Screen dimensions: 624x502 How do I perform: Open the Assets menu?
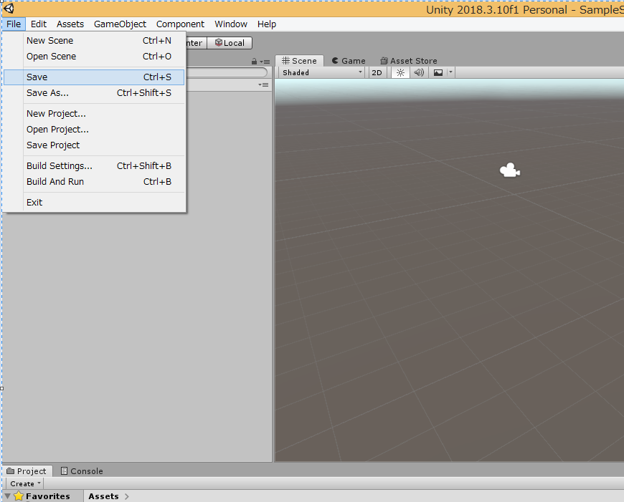tap(70, 24)
